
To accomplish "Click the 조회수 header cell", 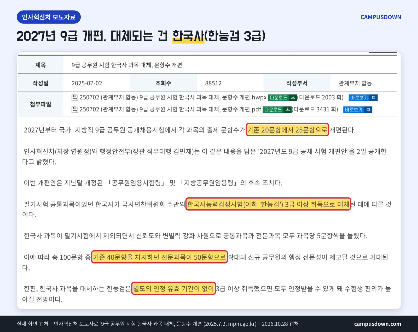I will (163, 83).
